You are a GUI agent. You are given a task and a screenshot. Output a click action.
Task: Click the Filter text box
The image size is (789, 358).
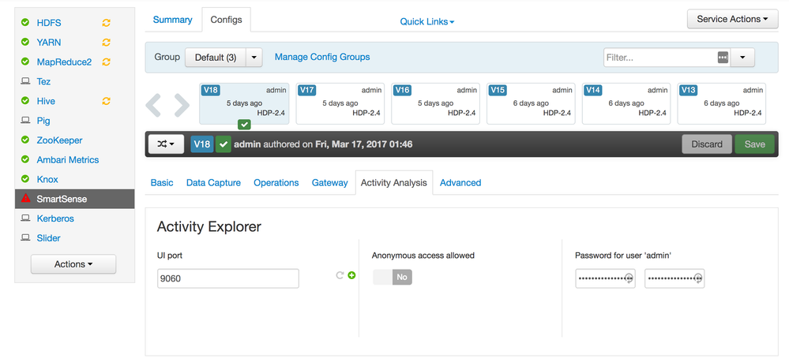(667, 58)
